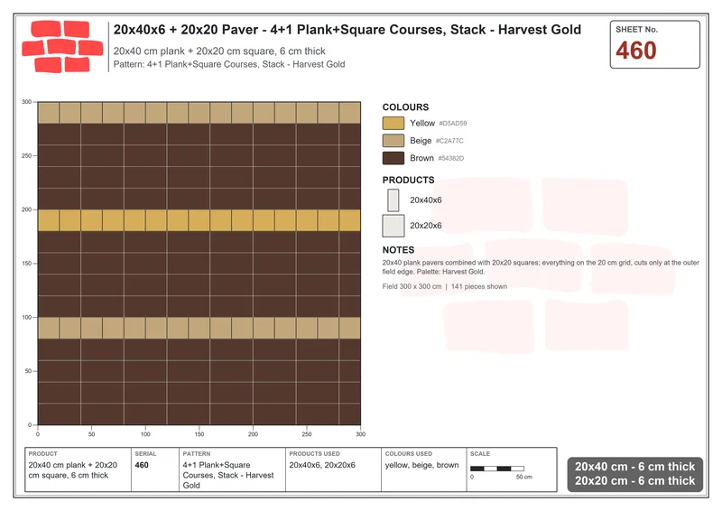The image size is (722, 511).
Task: Click the hex code #D5AD59
Action: [453, 124]
